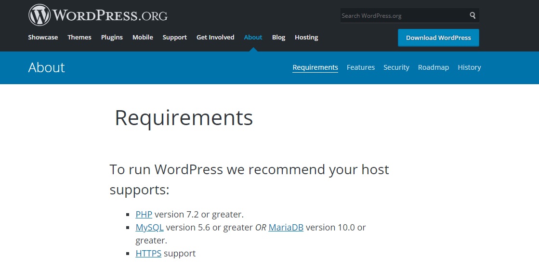Select Mobile in the navigation
Image resolution: width=539 pixels, height=268 pixels.
tap(143, 38)
